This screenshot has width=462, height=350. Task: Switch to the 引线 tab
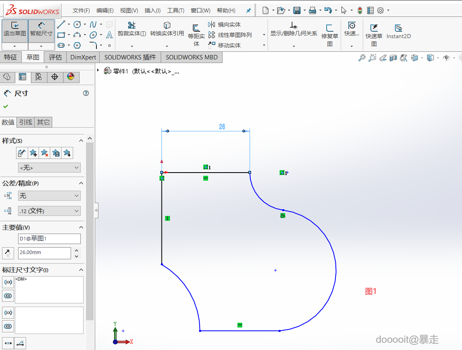[x=26, y=122]
